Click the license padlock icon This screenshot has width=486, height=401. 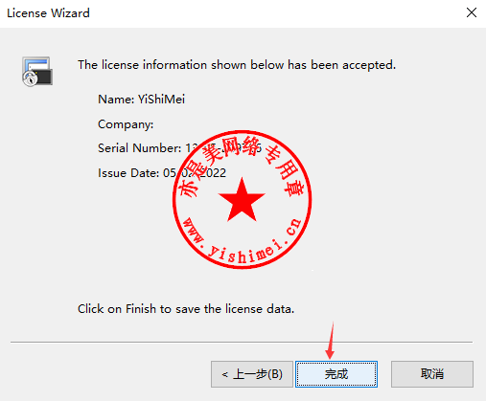(x=37, y=71)
